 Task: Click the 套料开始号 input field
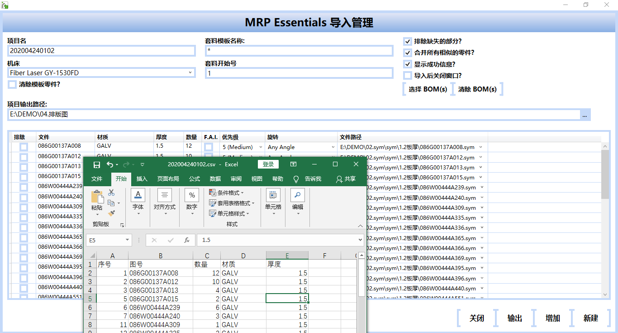pyautogui.click(x=299, y=73)
